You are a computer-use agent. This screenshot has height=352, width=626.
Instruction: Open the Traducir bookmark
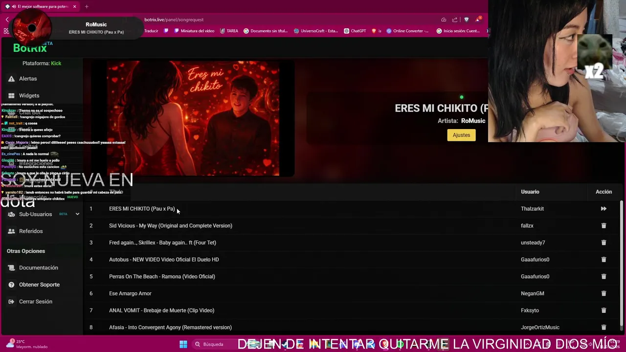pos(151,31)
